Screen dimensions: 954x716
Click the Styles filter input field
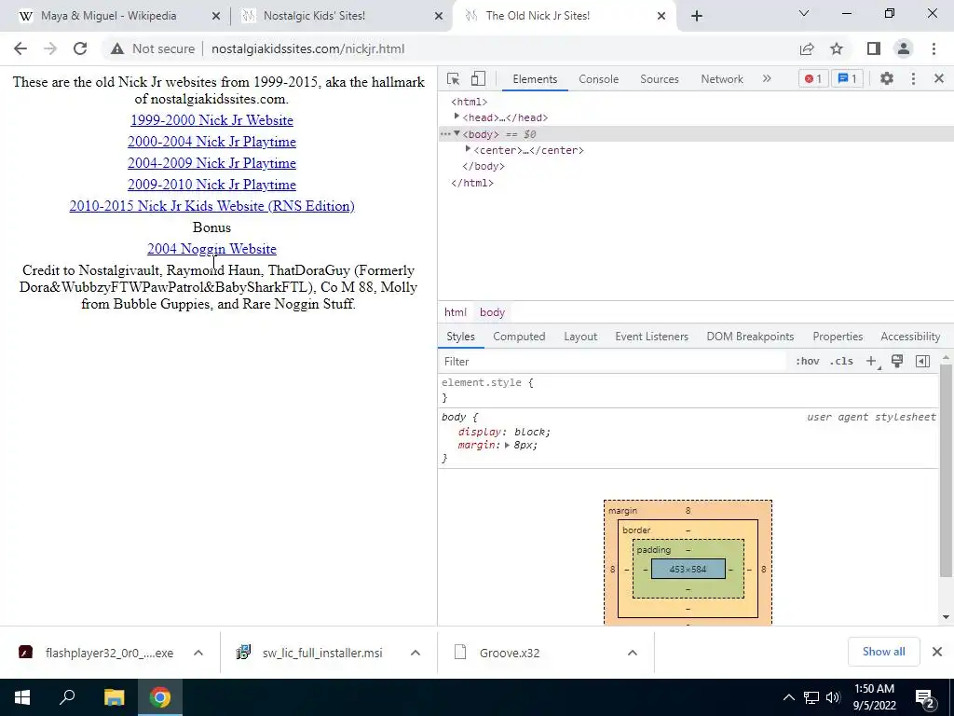(x=613, y=362)
